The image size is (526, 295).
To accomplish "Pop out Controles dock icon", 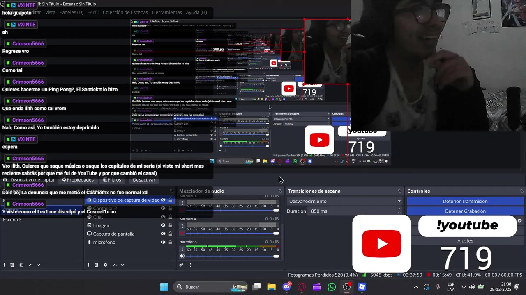I will click(522, 191).
